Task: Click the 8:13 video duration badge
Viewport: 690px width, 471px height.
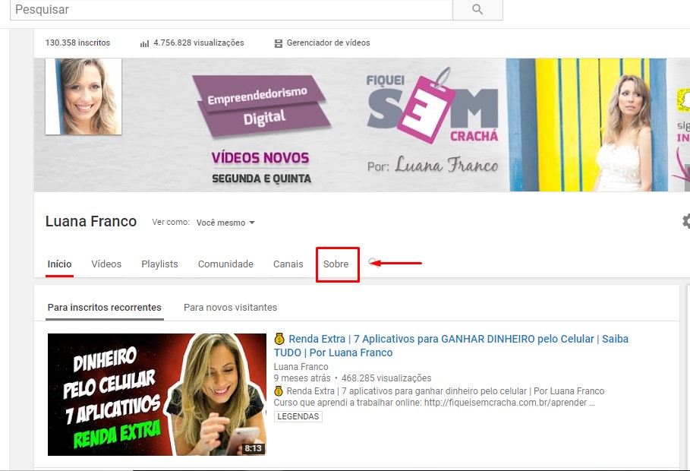Action: (253, 448)
